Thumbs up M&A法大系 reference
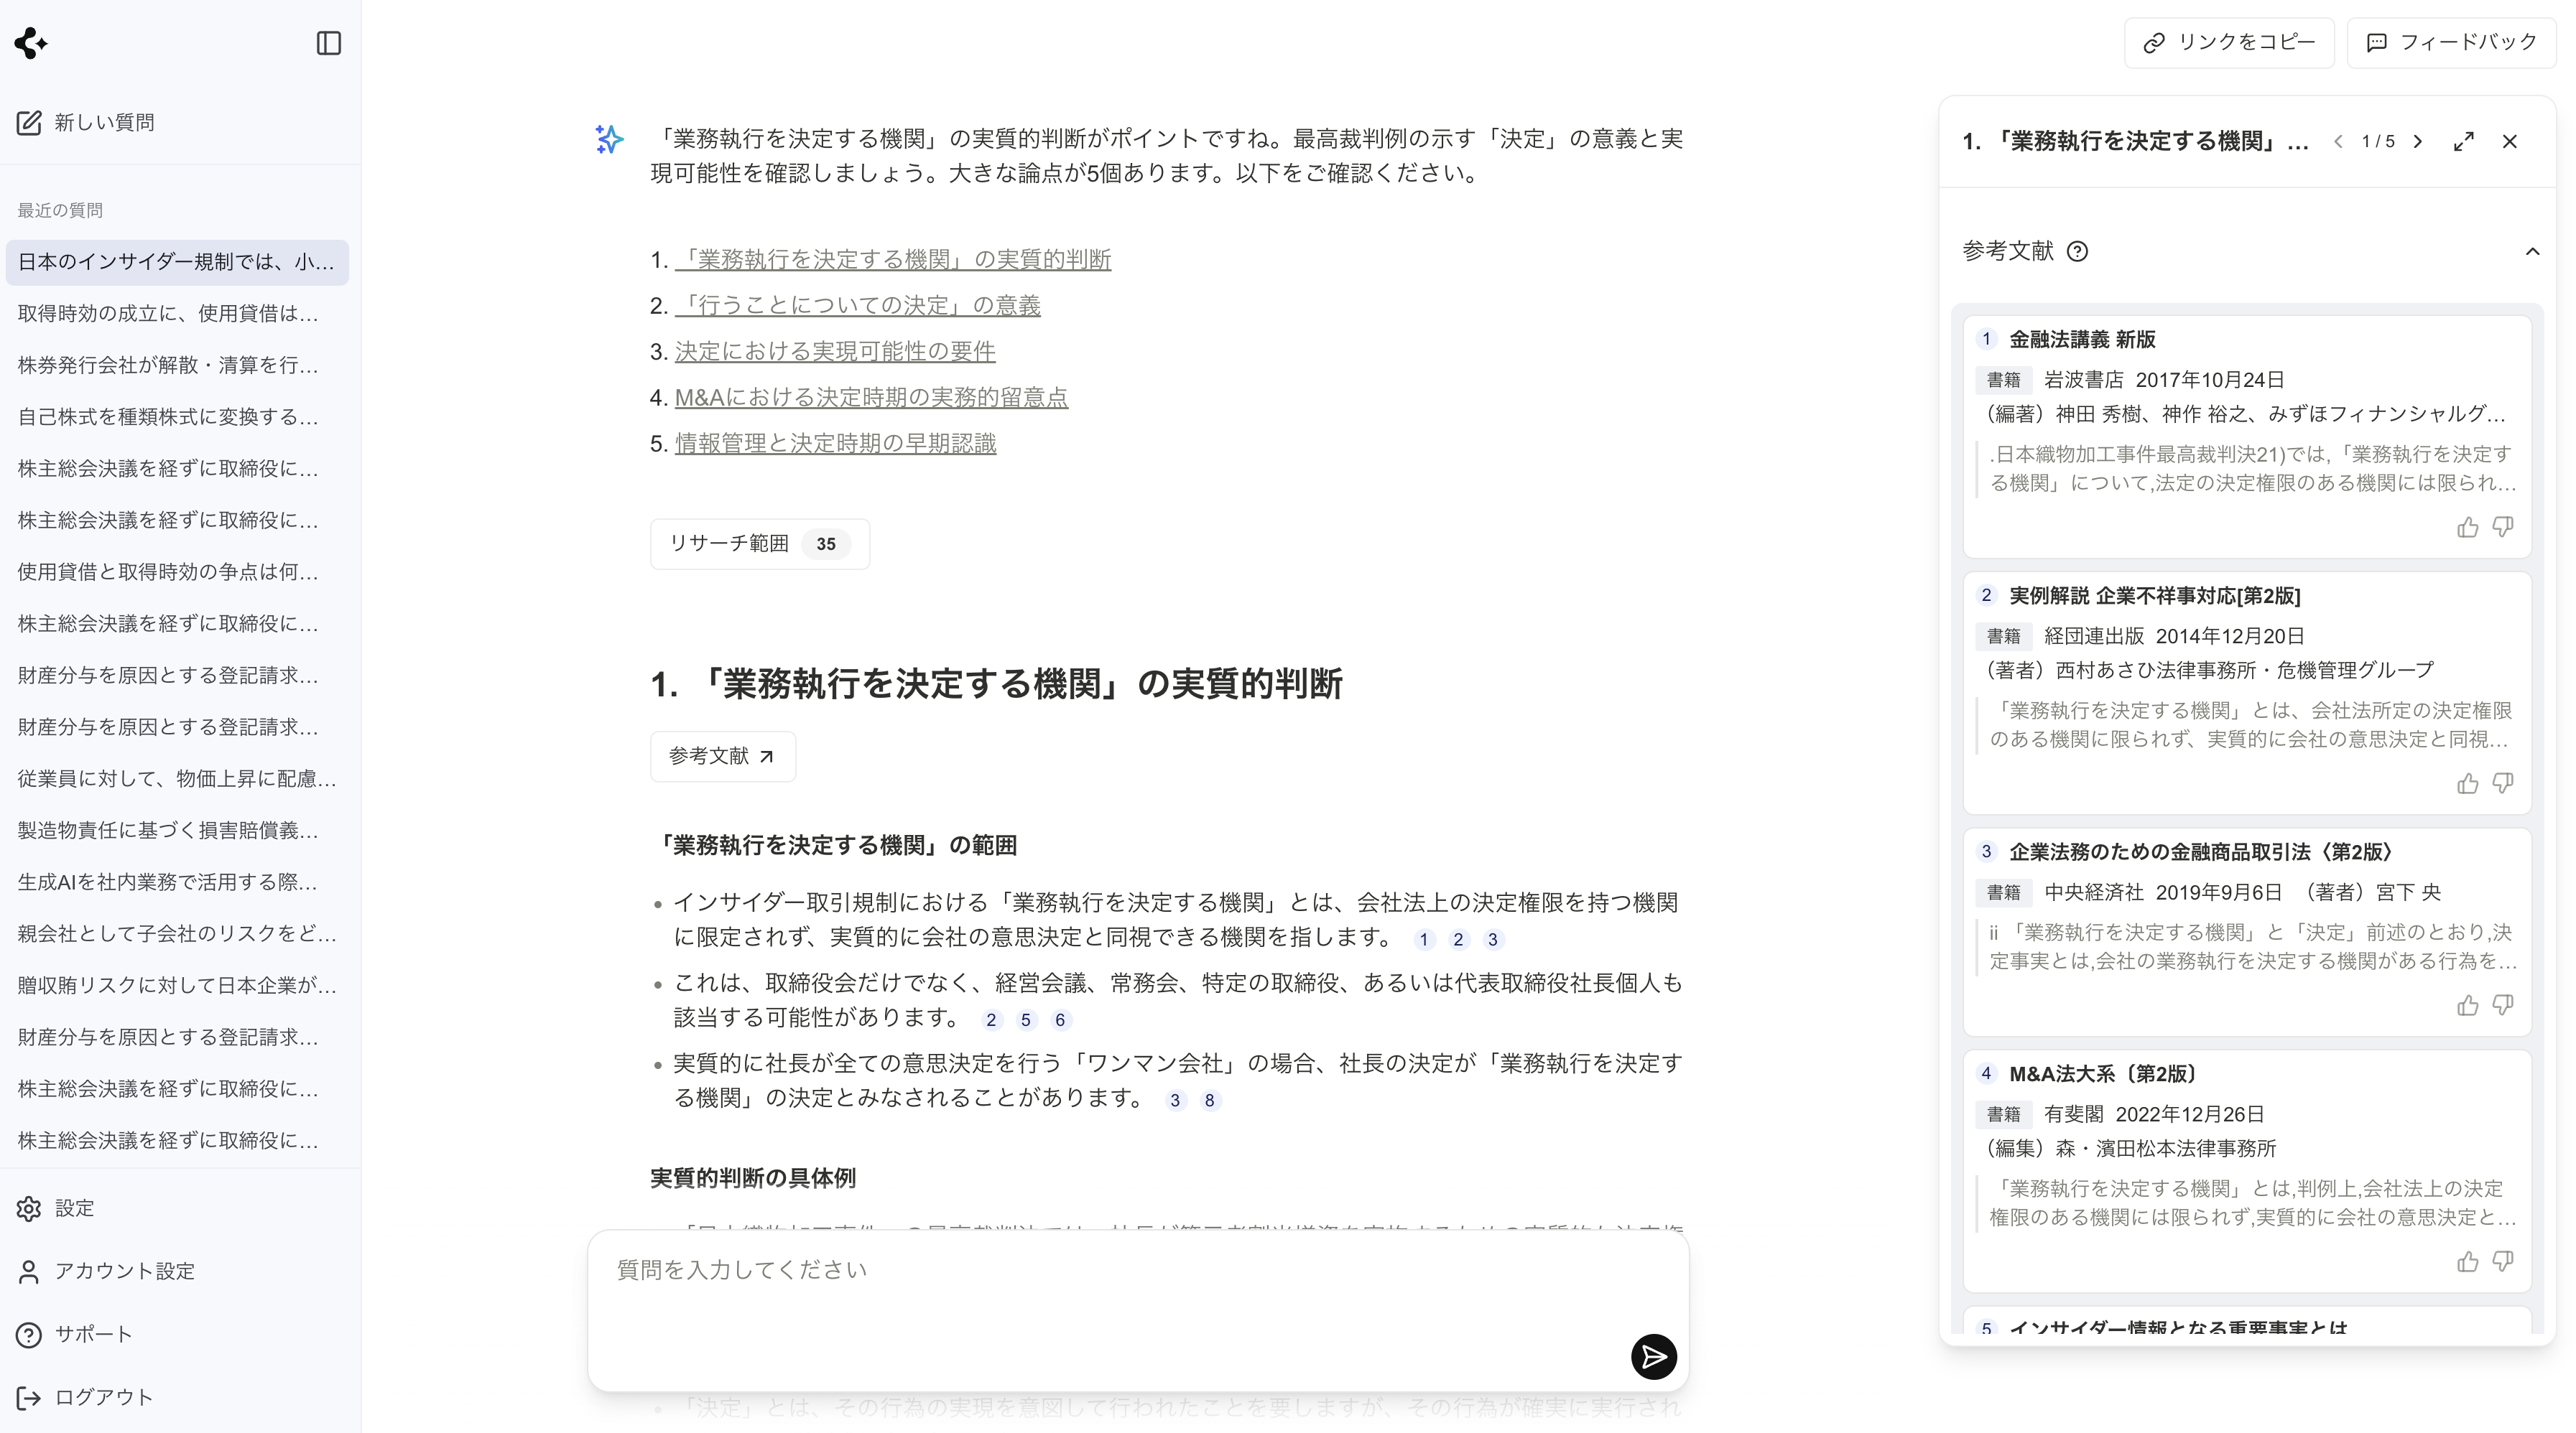This screenshot has height=1433, width=2576. 2467,1261
